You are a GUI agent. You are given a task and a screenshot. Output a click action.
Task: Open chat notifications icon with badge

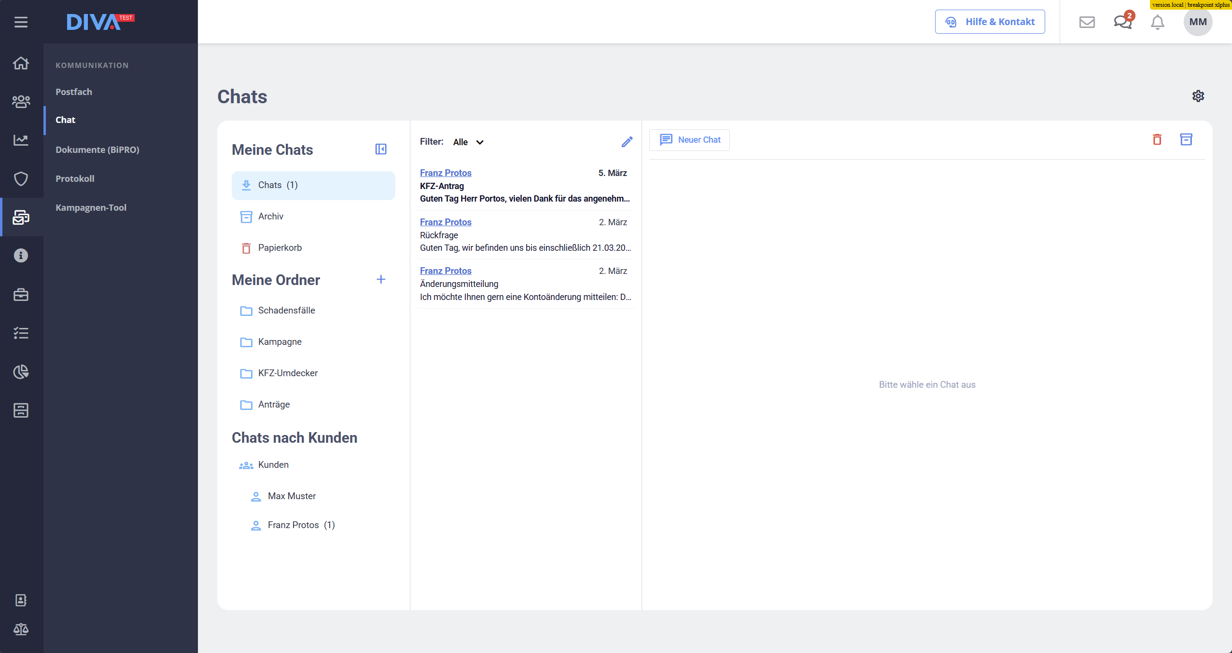click(x=1122, y=22)
